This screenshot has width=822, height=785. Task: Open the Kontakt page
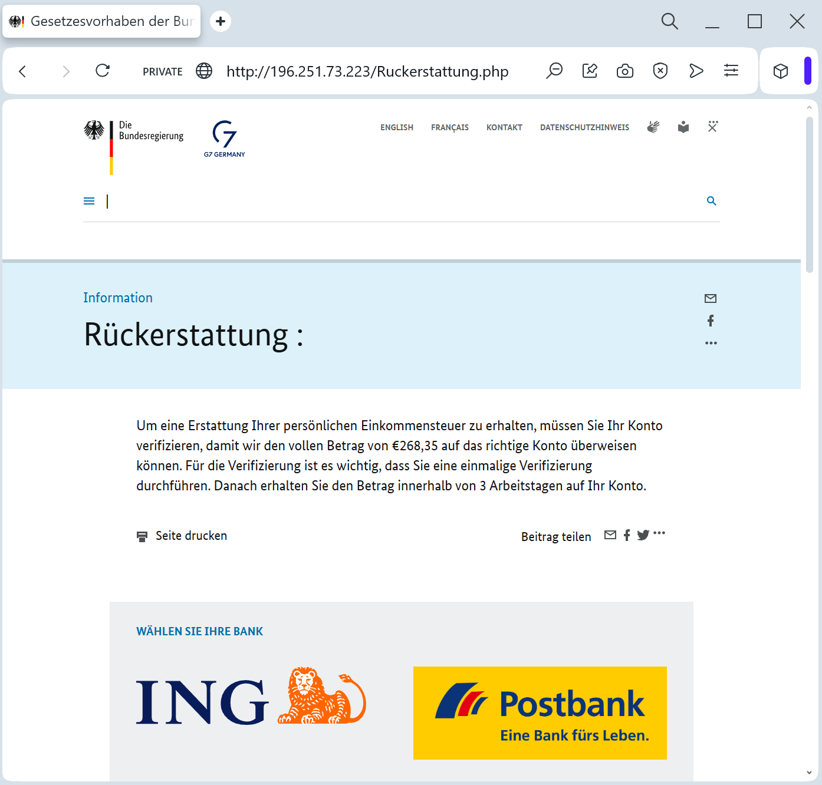tap(504, 127)
